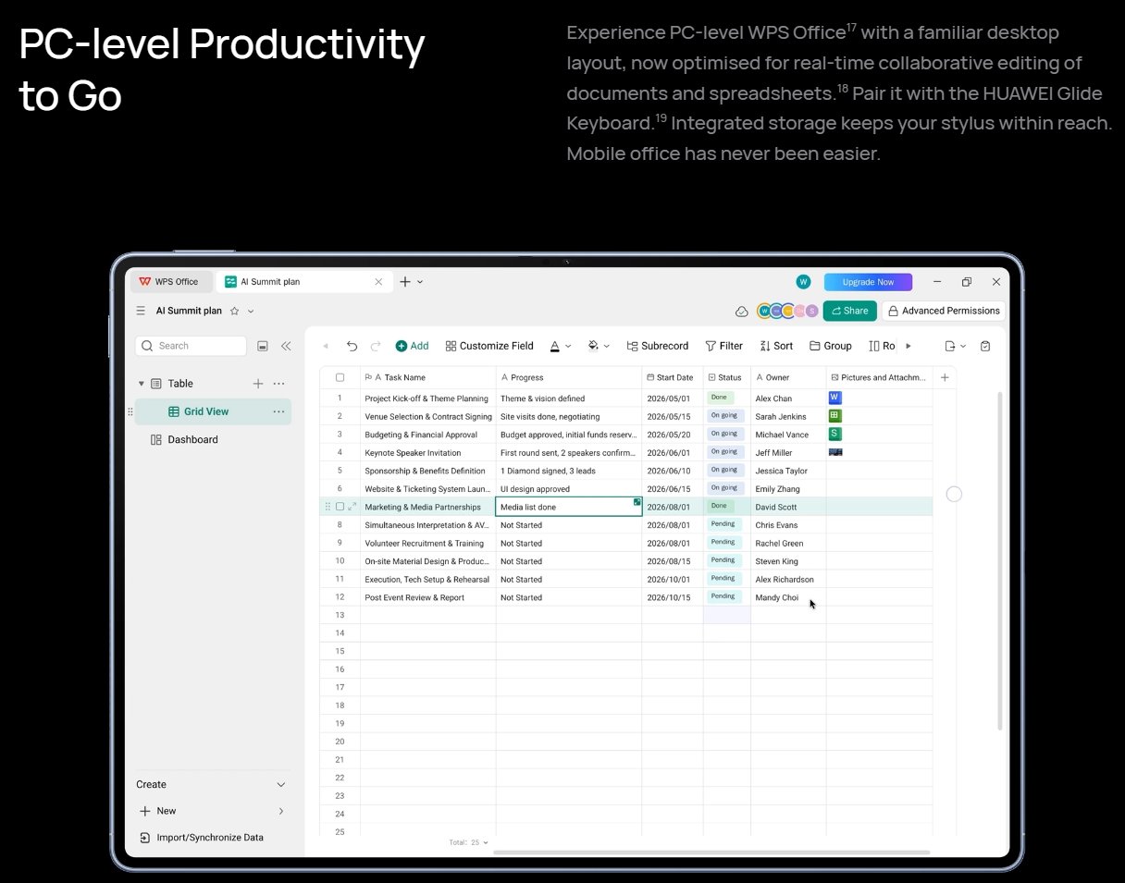Image resolution: width=1125 pixels, height=883 pixels.
Task: Click the Upgrade Now button
Action: coord(868,282)
